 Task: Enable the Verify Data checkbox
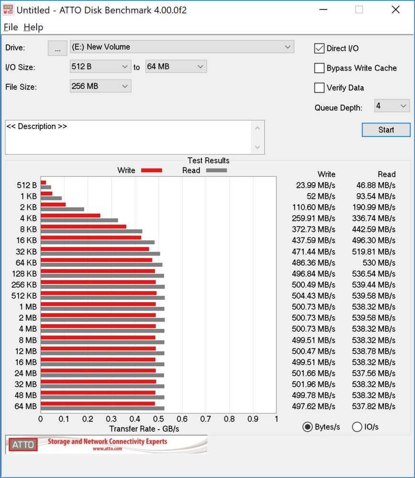[319, 88]
